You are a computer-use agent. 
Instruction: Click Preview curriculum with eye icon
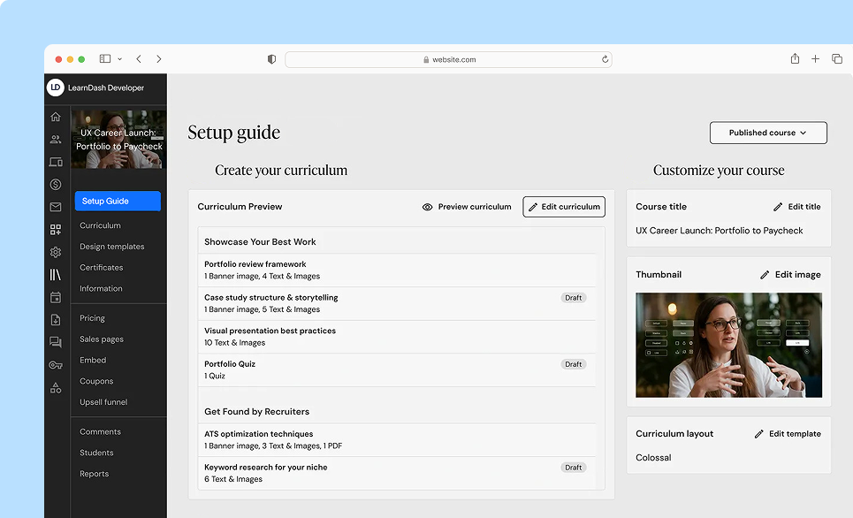click(x=467, y=207)
